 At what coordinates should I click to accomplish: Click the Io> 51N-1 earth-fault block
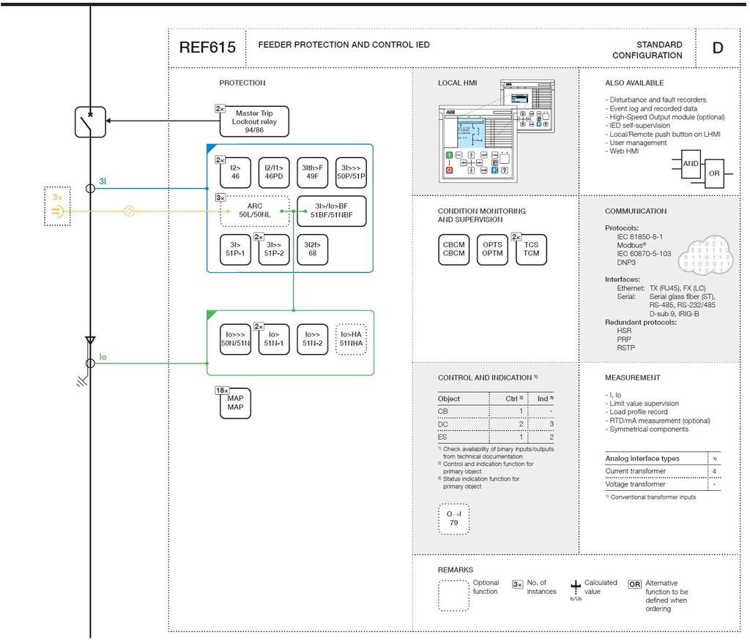click(274, 339)
